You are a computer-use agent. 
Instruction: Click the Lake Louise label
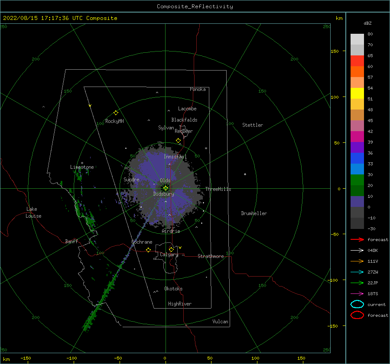[x=33, y=213]
